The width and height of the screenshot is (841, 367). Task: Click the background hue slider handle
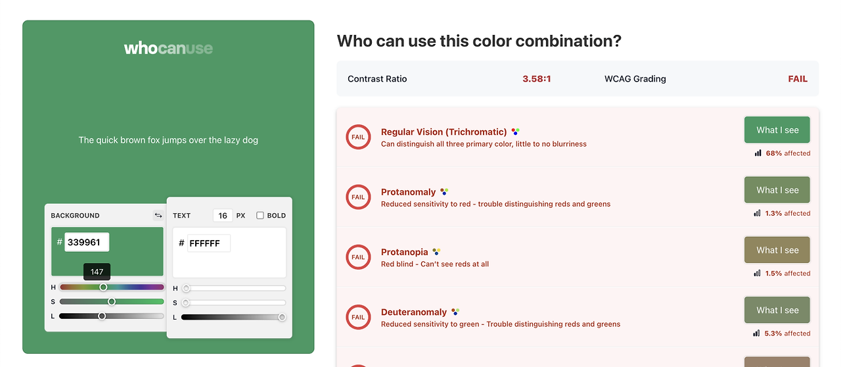pyautogui.click(x=103, y=287)
